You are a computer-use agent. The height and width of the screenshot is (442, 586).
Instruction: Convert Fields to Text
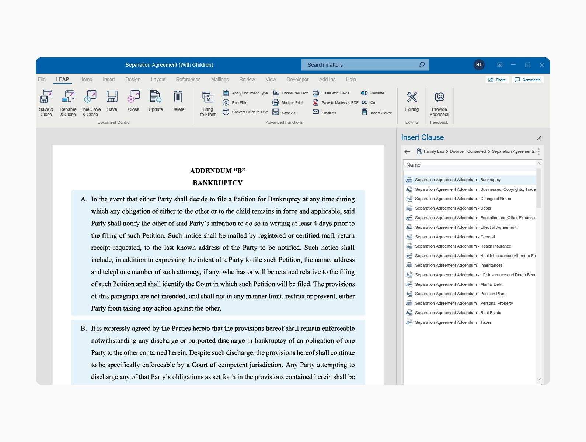point(245,112)
